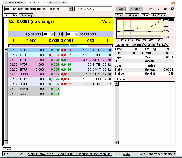Screen dimensions: 182x158
Task: Switch to the All orders tab
Action: tap(12, 15)
